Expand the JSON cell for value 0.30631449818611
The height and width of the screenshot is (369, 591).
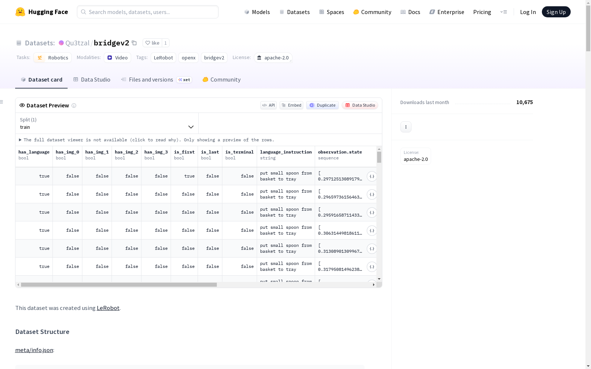[x=372, y=231]
